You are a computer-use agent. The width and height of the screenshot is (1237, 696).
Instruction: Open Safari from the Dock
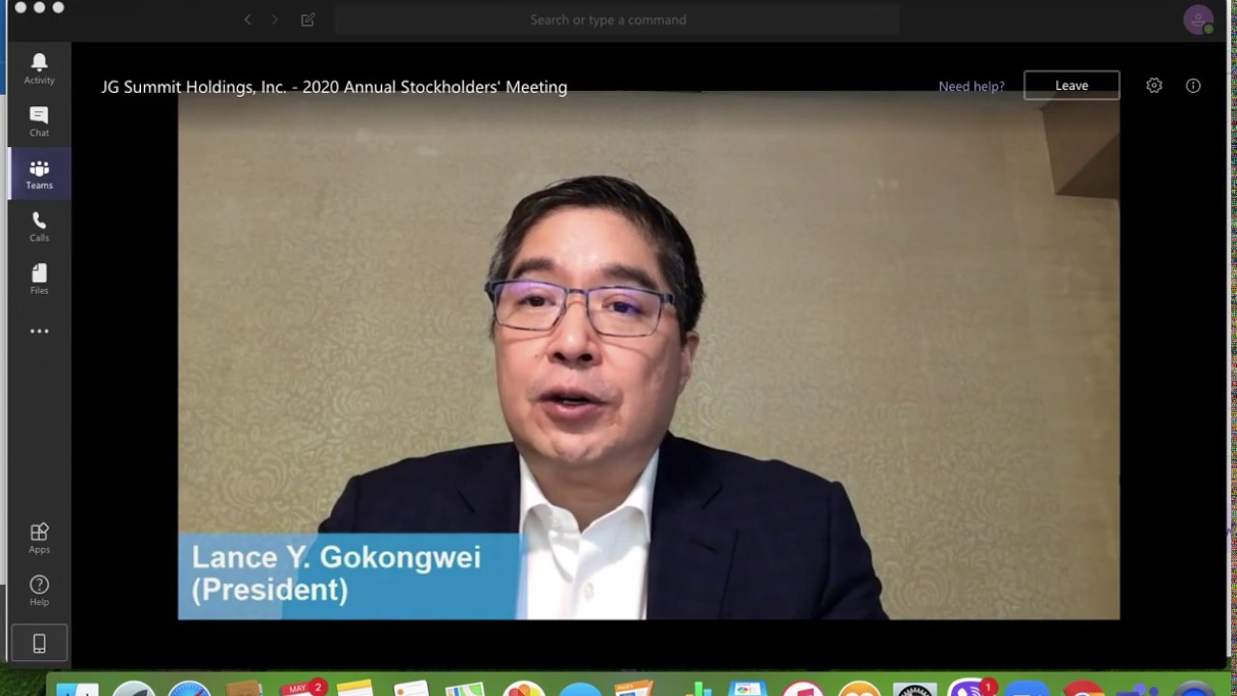189,688
